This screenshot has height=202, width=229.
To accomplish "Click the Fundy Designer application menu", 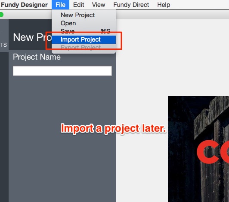I will pos(24,5).
